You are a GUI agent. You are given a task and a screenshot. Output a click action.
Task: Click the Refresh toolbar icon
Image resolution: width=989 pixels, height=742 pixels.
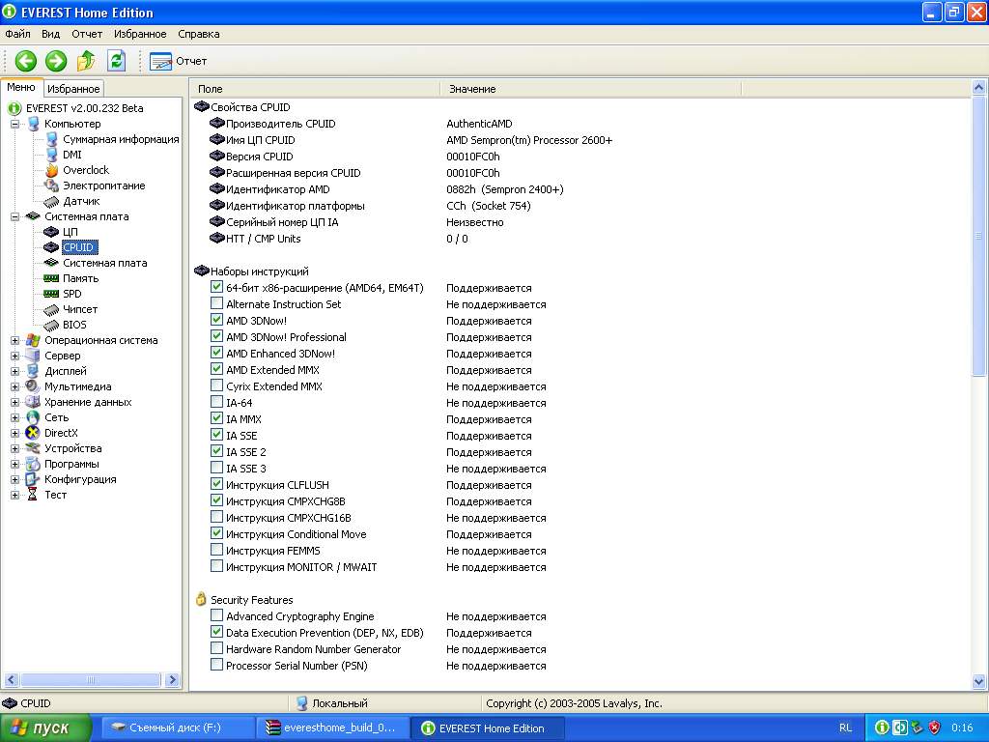click(116, 61)
